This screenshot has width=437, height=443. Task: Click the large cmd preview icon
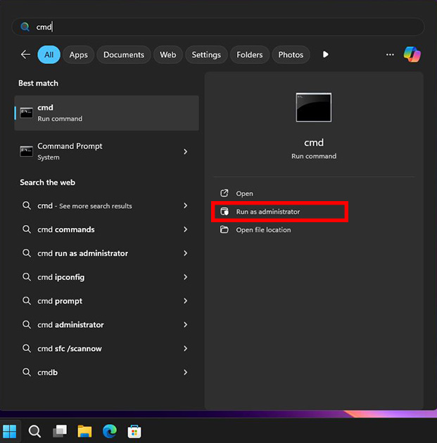(x=313, y=108)
